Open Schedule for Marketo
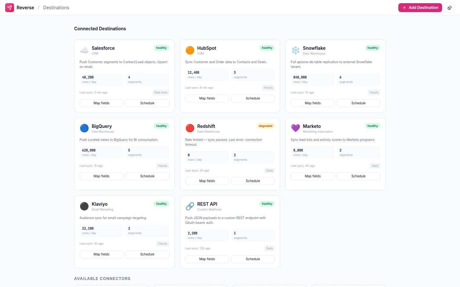This screenshot has width=460, height=287. tap(358, 176)
